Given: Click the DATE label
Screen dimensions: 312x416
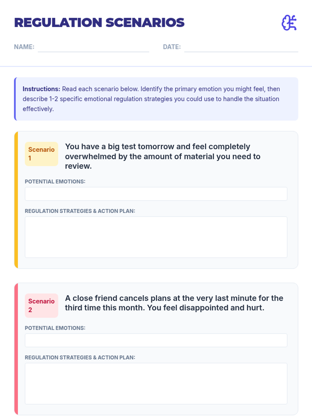Looking at the screenshot, I should click(172, 47).
